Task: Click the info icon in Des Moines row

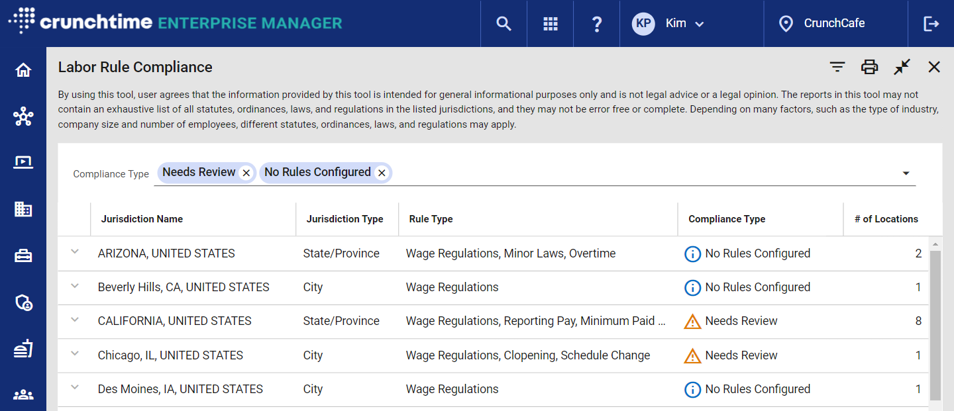Action: 692,390
